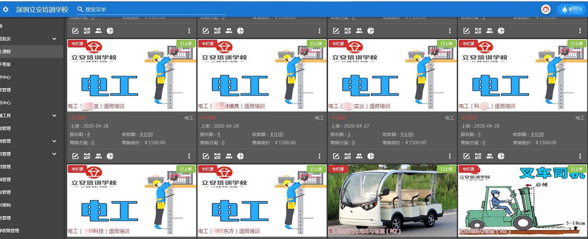
Task: Edit the 电工(…益)适岗培训 course card
Action: click(x=76, y=156)
